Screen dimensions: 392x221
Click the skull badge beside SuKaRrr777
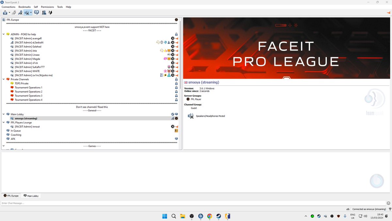(169, 67)
